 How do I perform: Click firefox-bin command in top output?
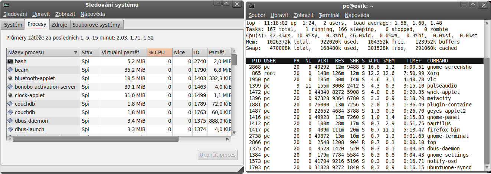click(x=444, y=130)
